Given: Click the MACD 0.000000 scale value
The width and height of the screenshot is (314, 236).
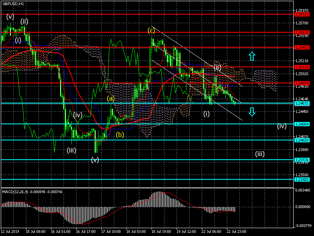Looking at the screenshot, I should (303, 207).
